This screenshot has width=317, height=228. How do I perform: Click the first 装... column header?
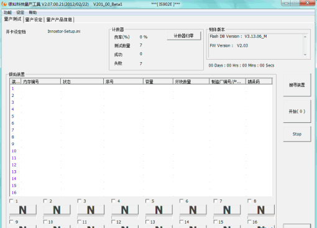point(16,81)
